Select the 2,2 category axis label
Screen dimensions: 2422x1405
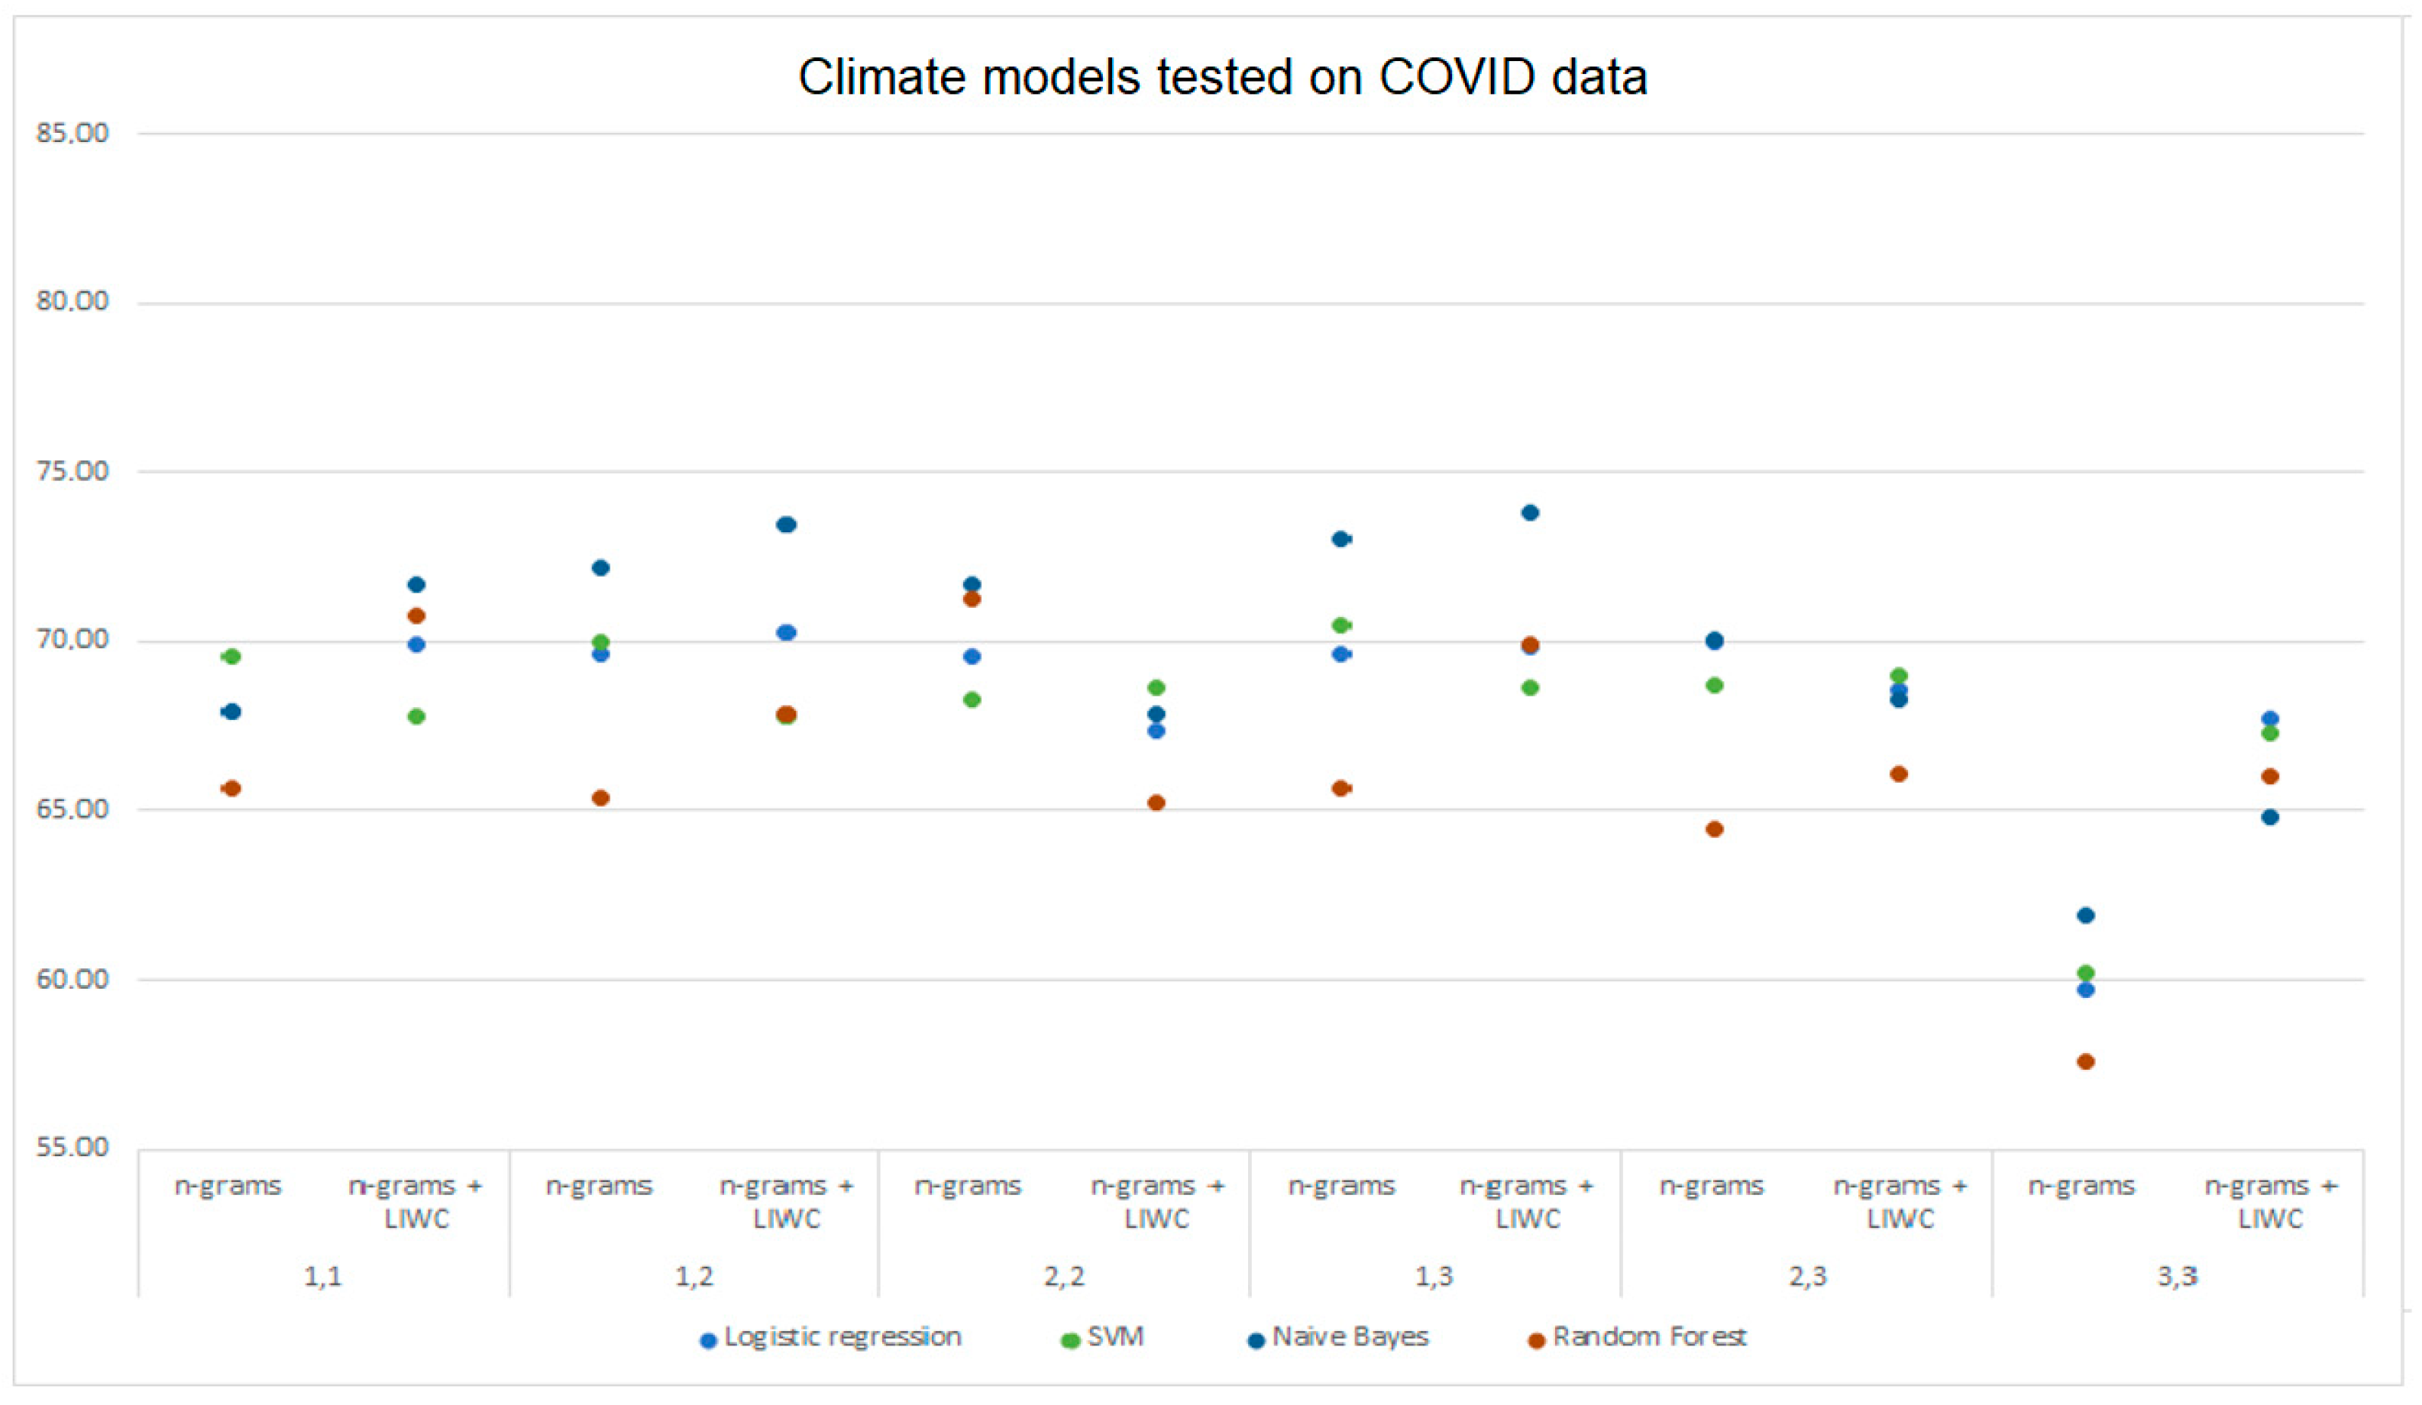click(x=1064, y=1276)
